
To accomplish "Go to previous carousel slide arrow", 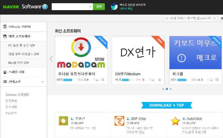I will point(51,59).
